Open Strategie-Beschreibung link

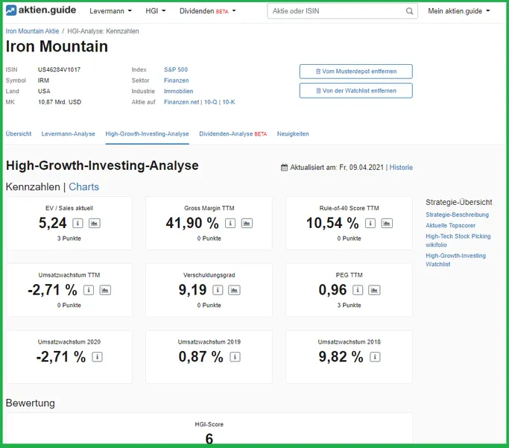click(x=457, y=215)
